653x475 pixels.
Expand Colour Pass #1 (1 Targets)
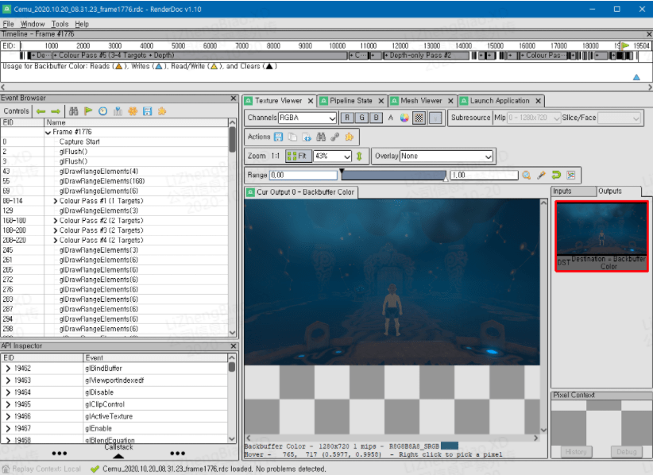pyautogui.click(x=55, y=201)
